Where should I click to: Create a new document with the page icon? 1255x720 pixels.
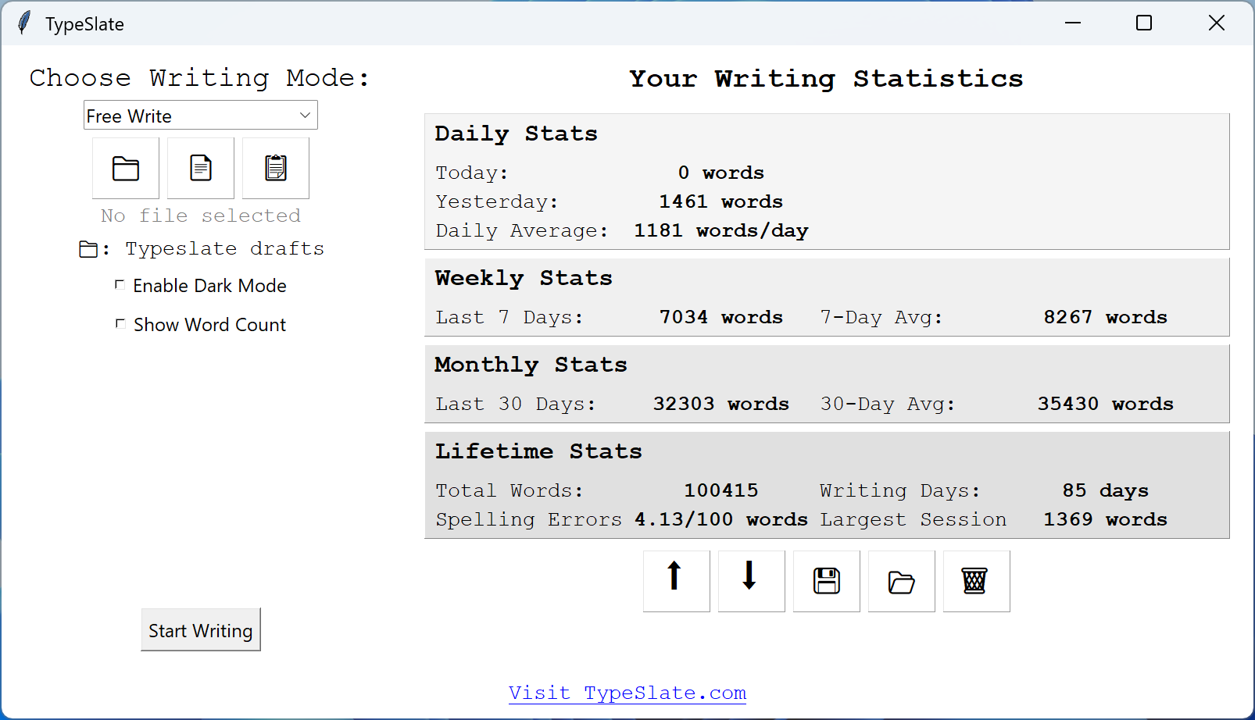pyautogui.click(x=200, y=168)
